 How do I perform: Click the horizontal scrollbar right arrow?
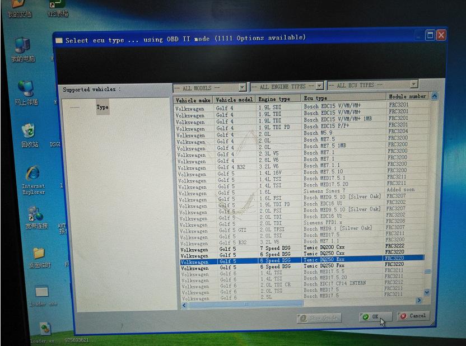pos(418,301)
